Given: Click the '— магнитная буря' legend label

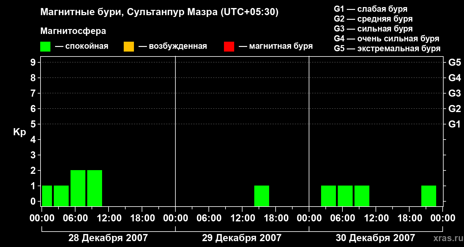Looking at the screenshot, I should (x=276, y=46).
